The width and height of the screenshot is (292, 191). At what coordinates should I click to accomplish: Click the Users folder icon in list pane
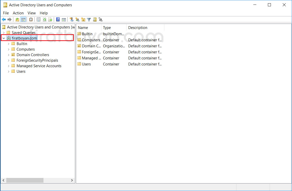click(x=79, y=64)
